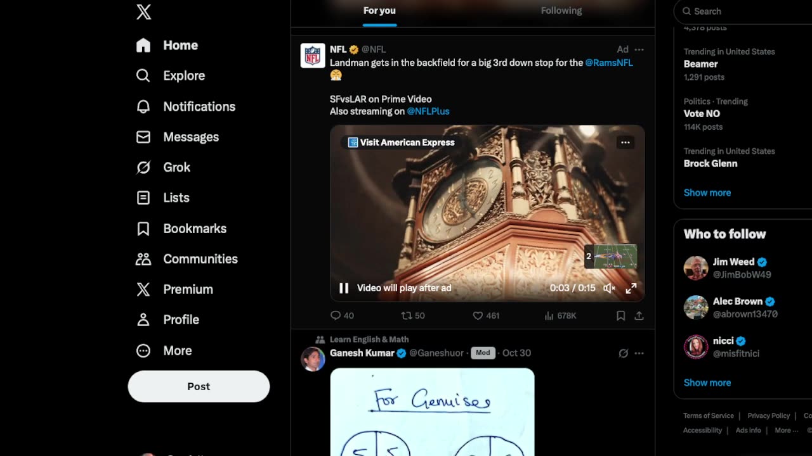
Task: Open the @RamsNFL mention link
Action: (x=609, y=63)
